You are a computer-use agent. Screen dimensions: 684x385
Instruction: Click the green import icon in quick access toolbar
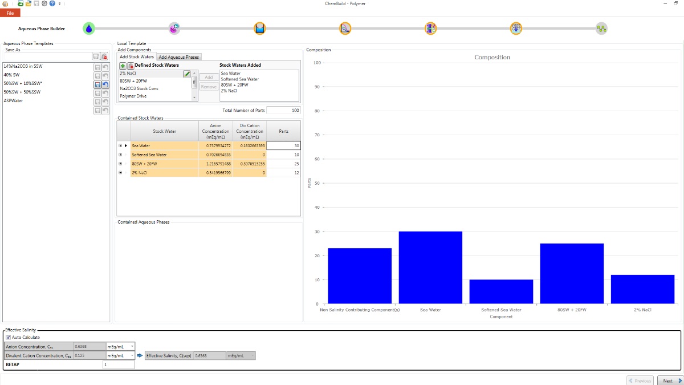21,3
